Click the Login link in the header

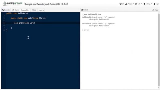click(x=156, y=4)
